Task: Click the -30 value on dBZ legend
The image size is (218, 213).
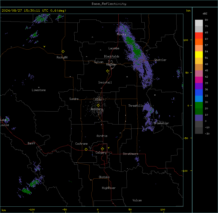Action: [207, 134]
